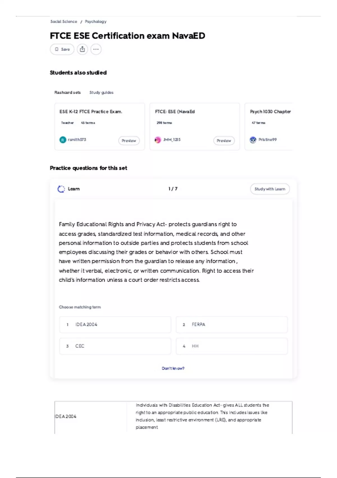Open JMM_1215 user avatar
Screen dimensions: 337x478
[x=158, y=140]
